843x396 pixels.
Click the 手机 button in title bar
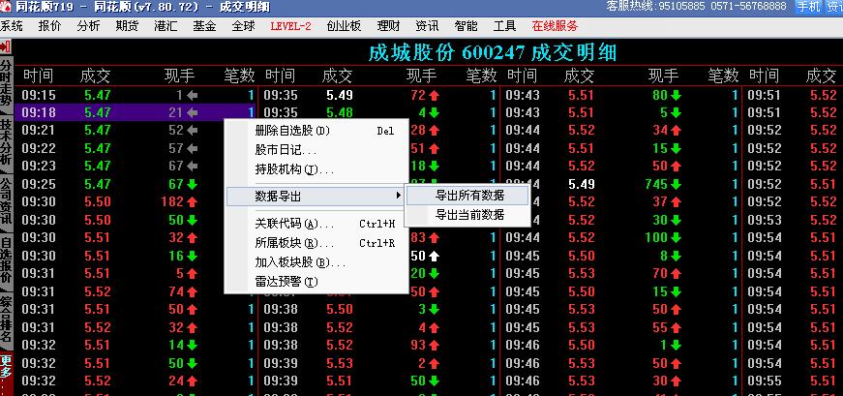tap(808, 7)
